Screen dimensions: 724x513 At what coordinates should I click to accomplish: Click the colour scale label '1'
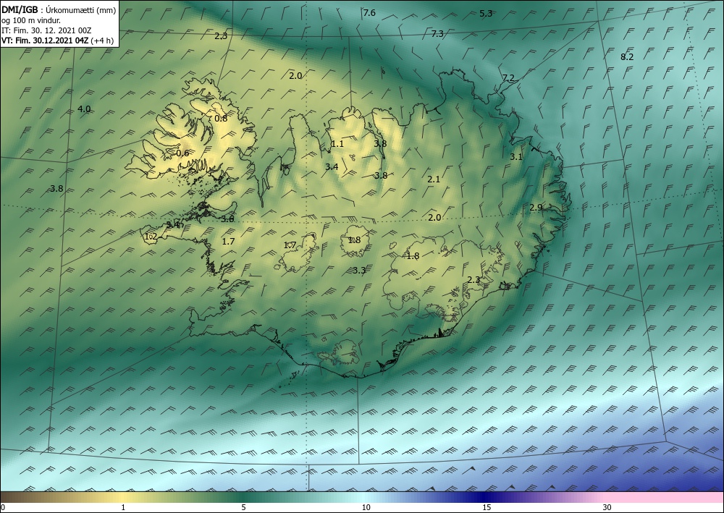tap(123, 507)
